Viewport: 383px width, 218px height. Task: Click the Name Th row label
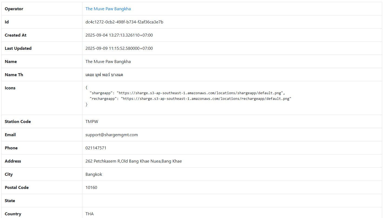pos(14,75)
